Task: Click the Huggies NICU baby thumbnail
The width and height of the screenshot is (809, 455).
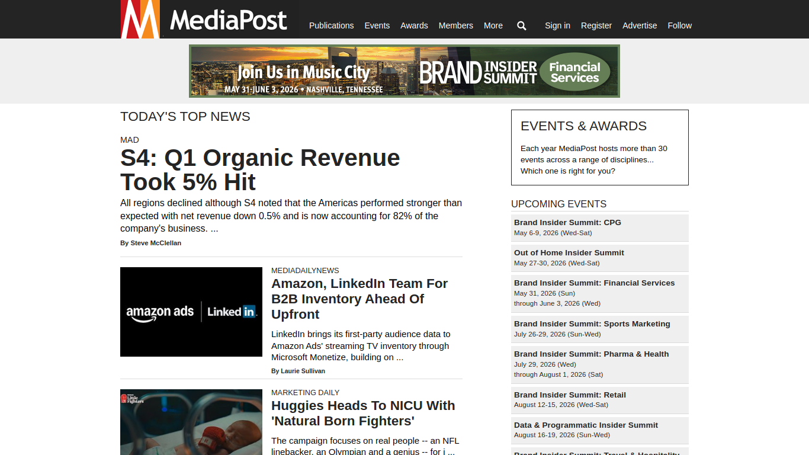Action: tap(191, 422)
